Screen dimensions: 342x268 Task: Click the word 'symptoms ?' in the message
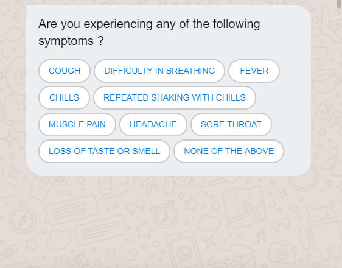pos(71,41)
